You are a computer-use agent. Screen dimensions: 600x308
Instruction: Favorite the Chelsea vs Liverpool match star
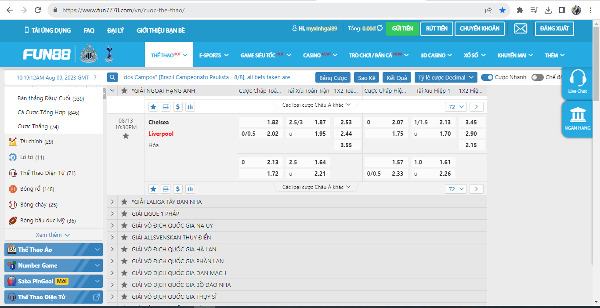pos(126,136)
